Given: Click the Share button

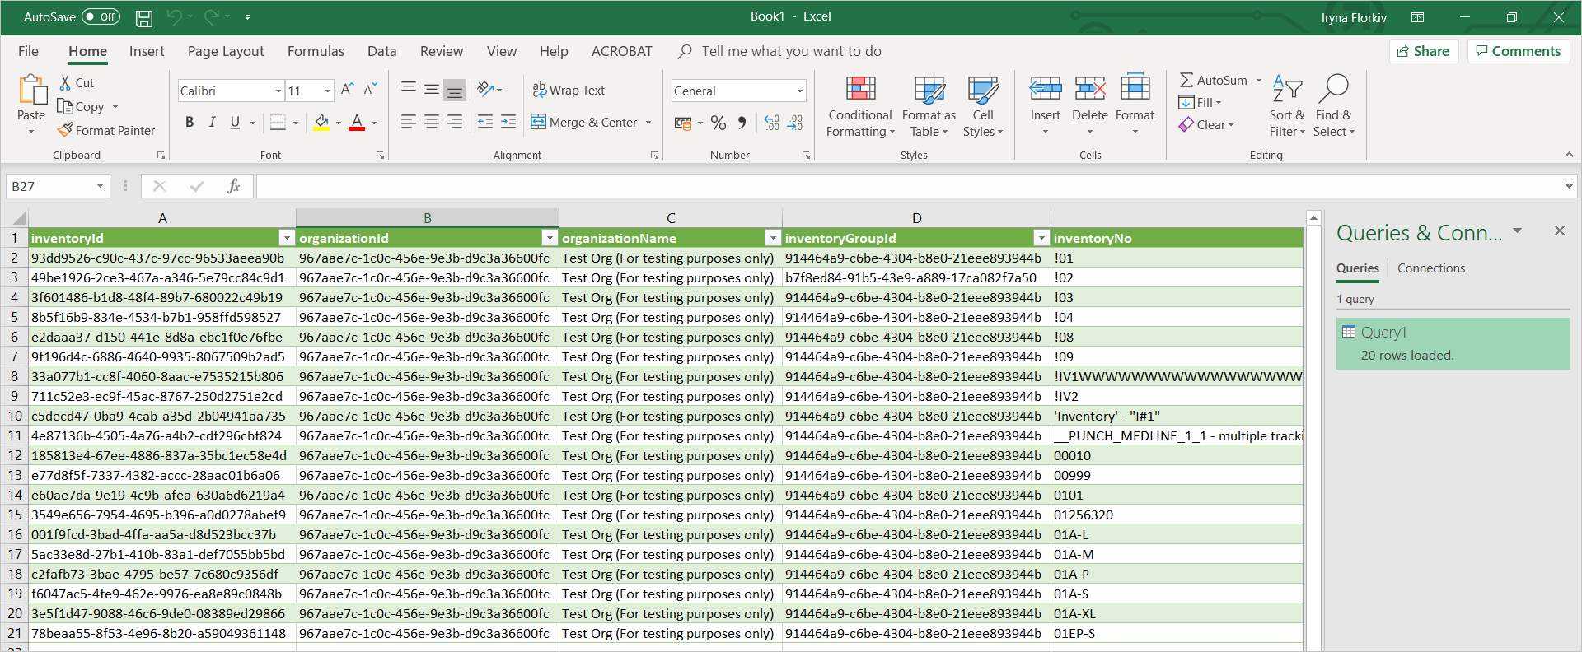Looking at the screenshot, I should pos(1424,51).
